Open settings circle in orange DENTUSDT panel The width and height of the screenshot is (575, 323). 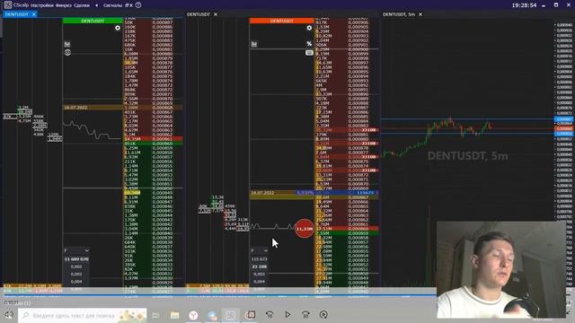[309, 28]
